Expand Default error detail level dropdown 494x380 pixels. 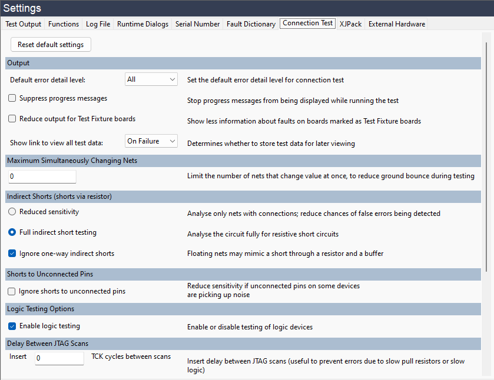click(x=151, y=79)
